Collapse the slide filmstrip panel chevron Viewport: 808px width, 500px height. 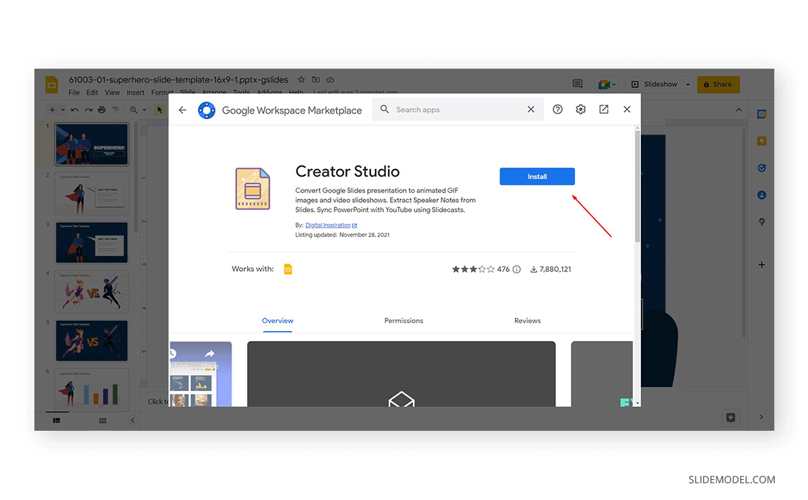pos(132,420)
